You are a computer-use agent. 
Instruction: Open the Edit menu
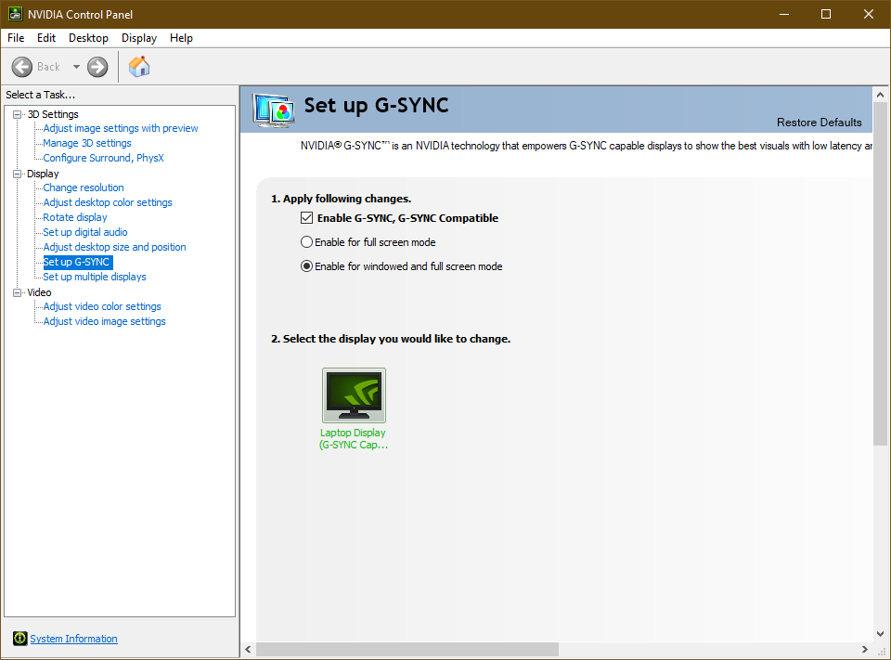point(46,38)
